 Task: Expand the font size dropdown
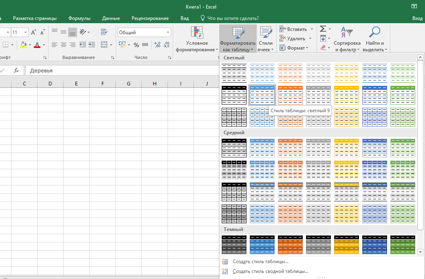[x=26, y=33]
